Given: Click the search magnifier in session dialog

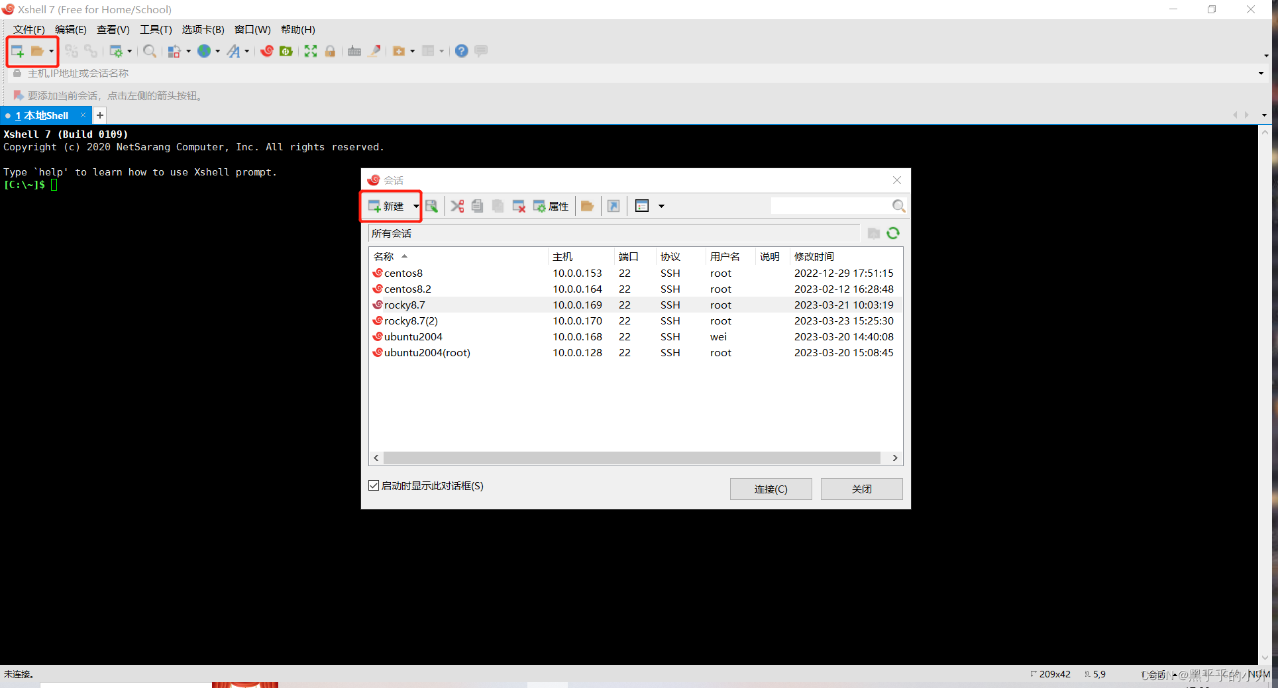Looking at the screenshot, I should tap(898, 206).
